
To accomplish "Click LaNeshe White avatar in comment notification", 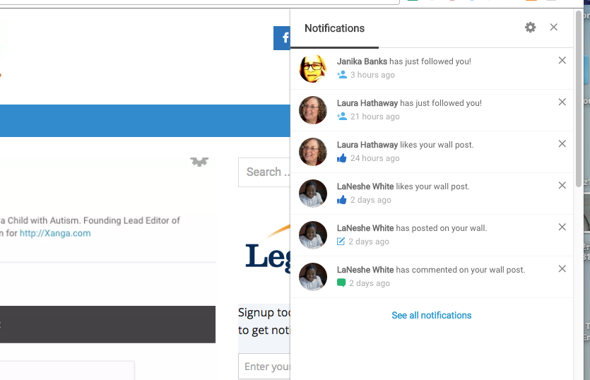I will 313,277.
